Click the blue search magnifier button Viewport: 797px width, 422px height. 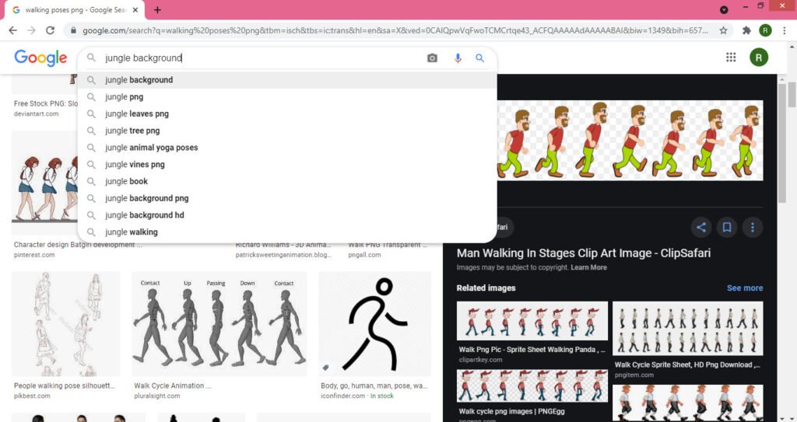point(479,58)
